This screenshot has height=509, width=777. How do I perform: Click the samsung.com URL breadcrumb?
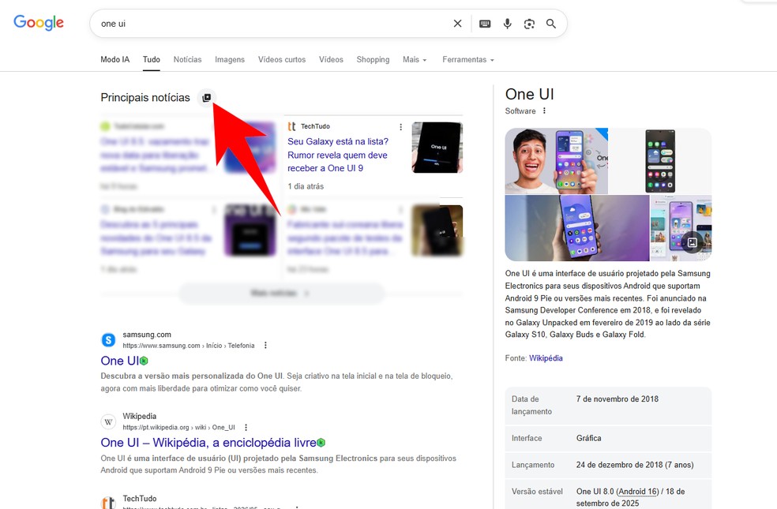click(188, 346)
